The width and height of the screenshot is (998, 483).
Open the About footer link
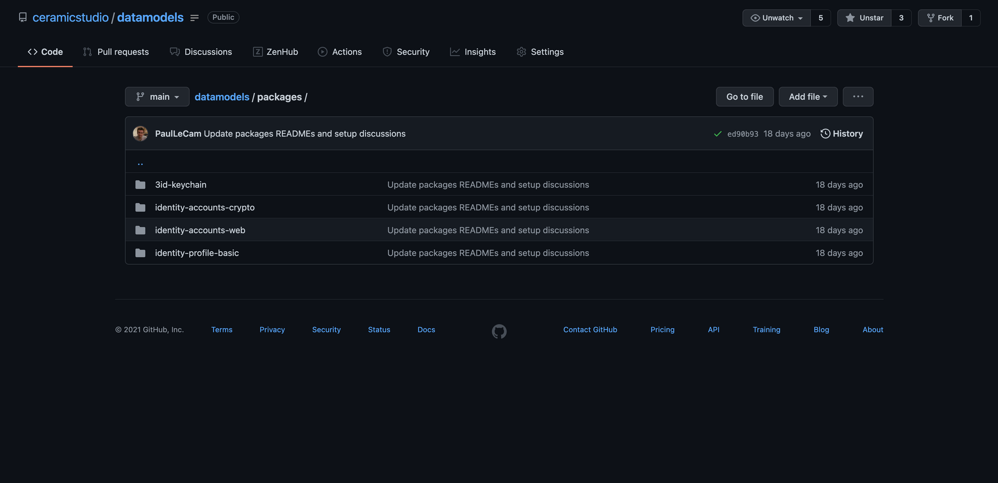click(x=873, y=329)
